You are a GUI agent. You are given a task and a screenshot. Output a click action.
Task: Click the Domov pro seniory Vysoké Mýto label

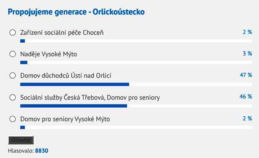[x=65, y=119]
